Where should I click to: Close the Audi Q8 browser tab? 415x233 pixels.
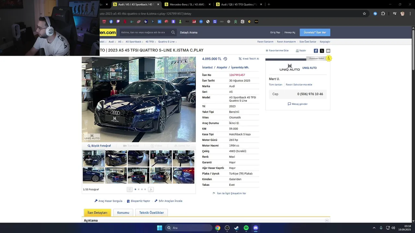[261, 5]
